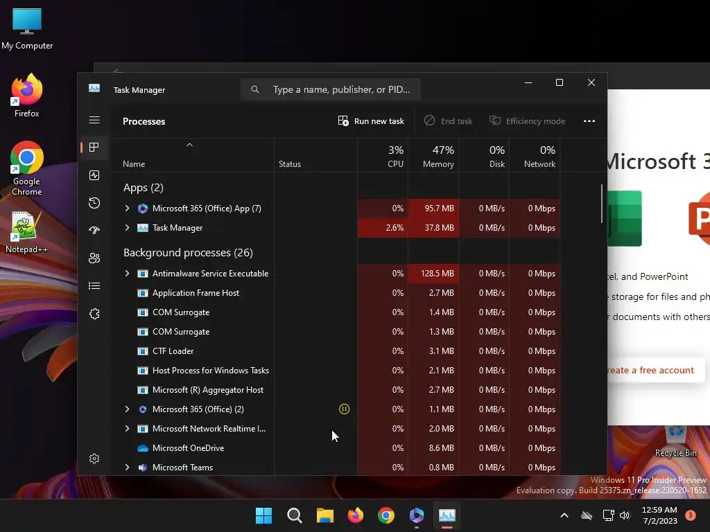Open the Task Manager hamburger navigation menu

pos(94,120)
